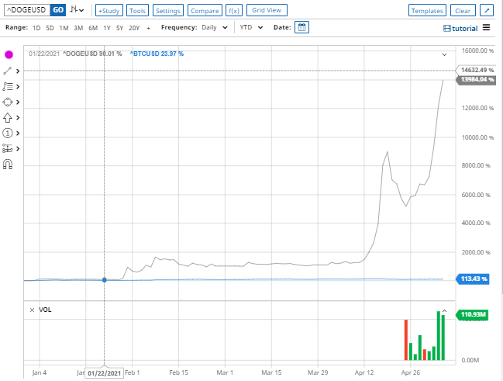
Task: Select the measurement levels tool icon
Action: [8, 148]
